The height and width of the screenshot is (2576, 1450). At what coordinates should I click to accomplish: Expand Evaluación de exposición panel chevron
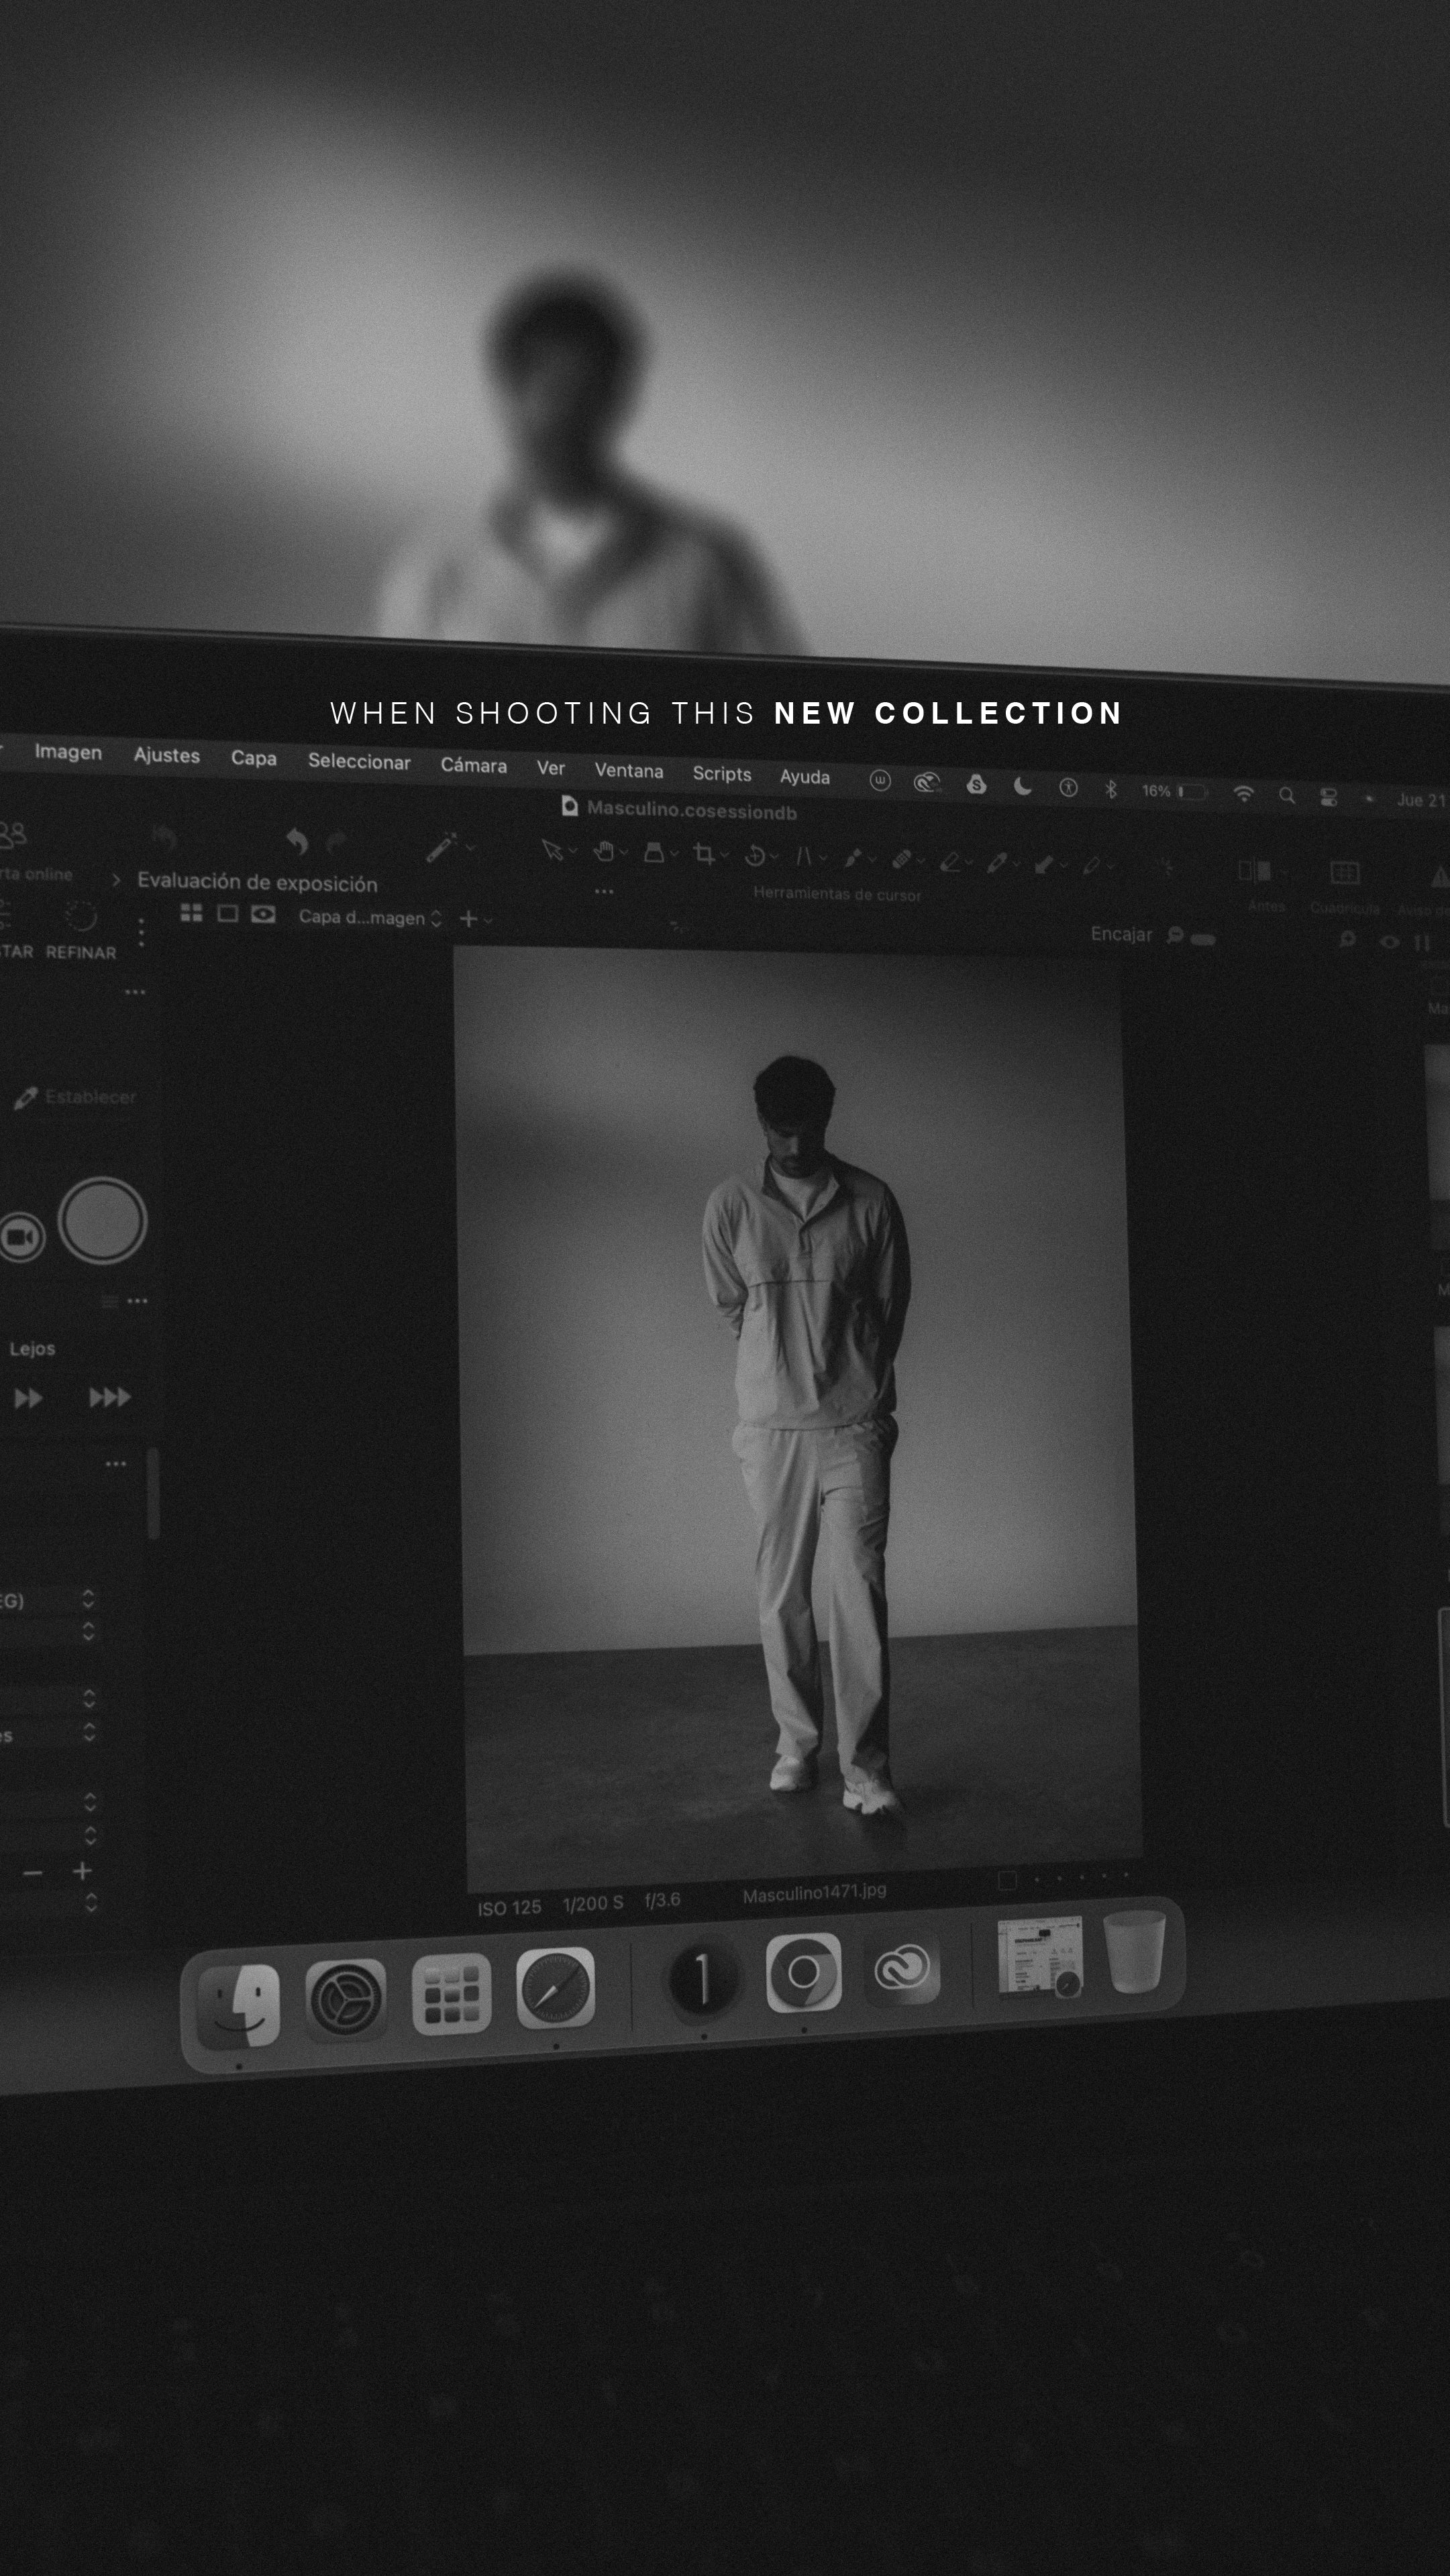pos(116,880)
